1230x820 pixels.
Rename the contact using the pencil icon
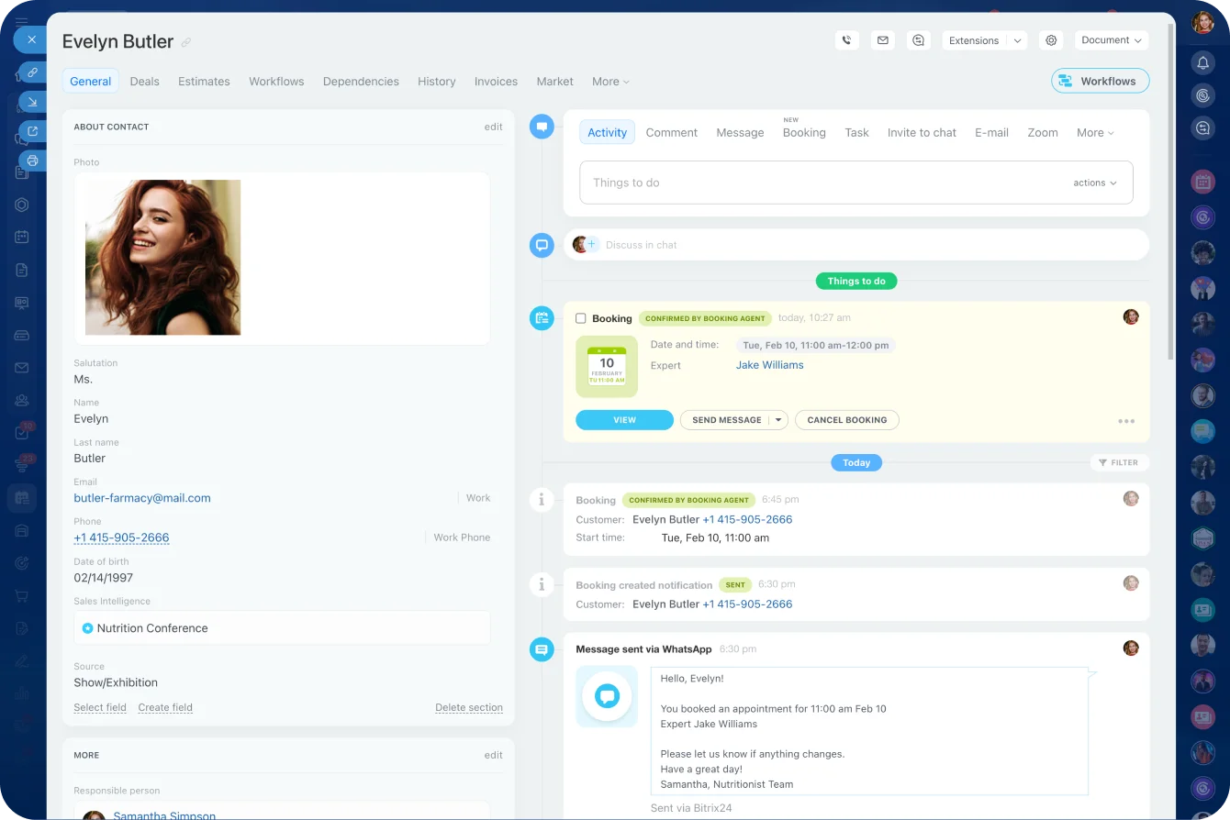click(186, 42)
